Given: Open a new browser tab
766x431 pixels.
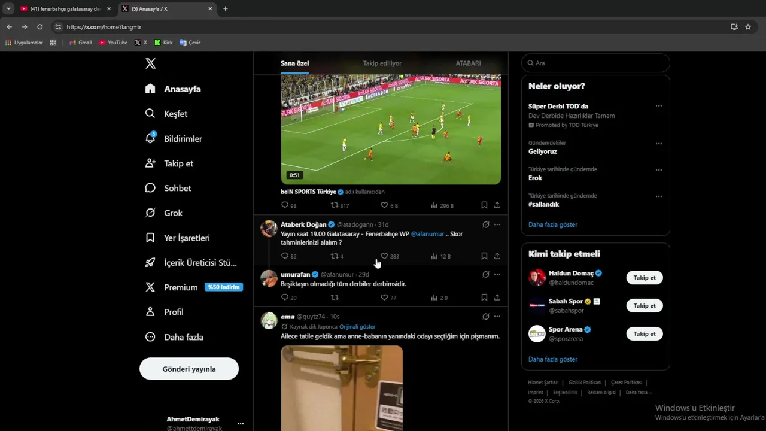Looking at the screenshot, I should (226, 9).
